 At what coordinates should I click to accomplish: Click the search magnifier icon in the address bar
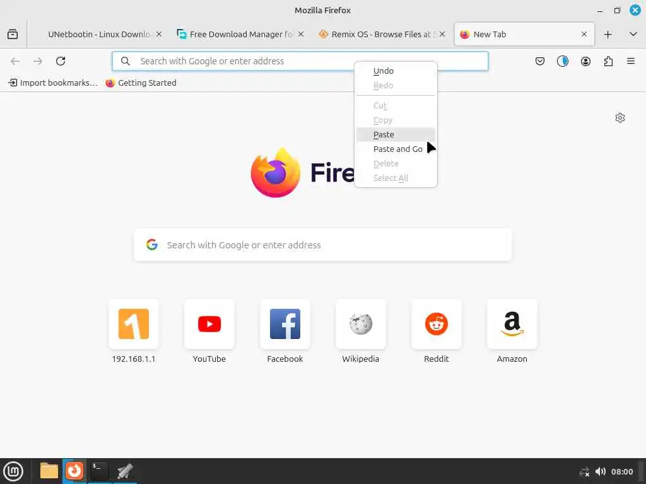[126, 61]
